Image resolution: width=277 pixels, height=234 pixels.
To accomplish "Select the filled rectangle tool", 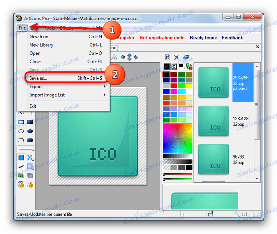I will click(30, 122).
